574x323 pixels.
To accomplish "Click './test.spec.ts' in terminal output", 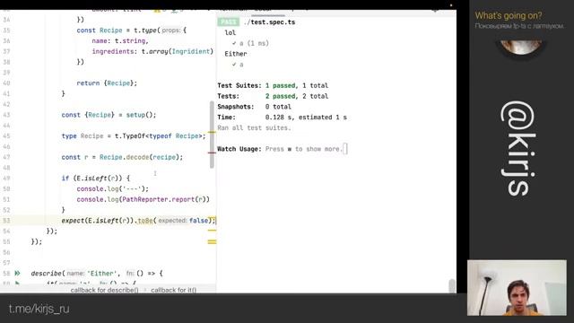I will point(269,22).
